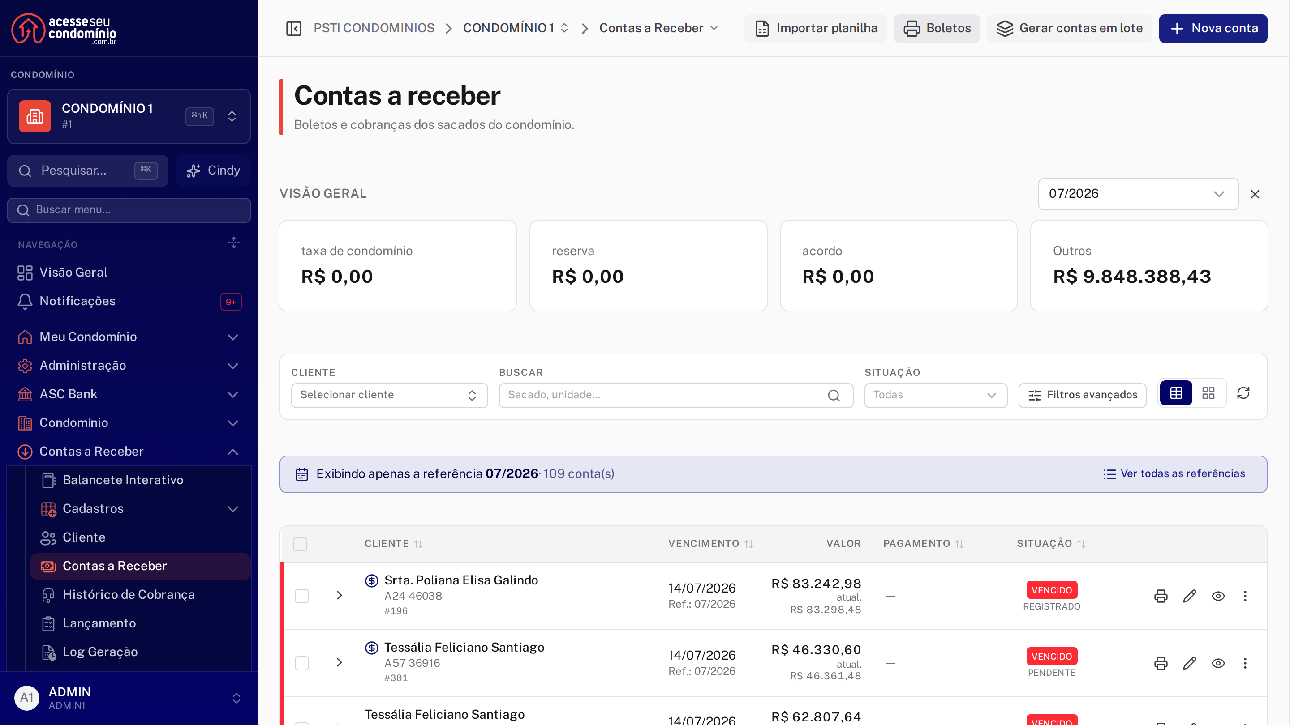The width and height of the screenshot is (1290, 725).
Task: Expand the Poliana Elisa Galindo row
Action: pos(340,595)
